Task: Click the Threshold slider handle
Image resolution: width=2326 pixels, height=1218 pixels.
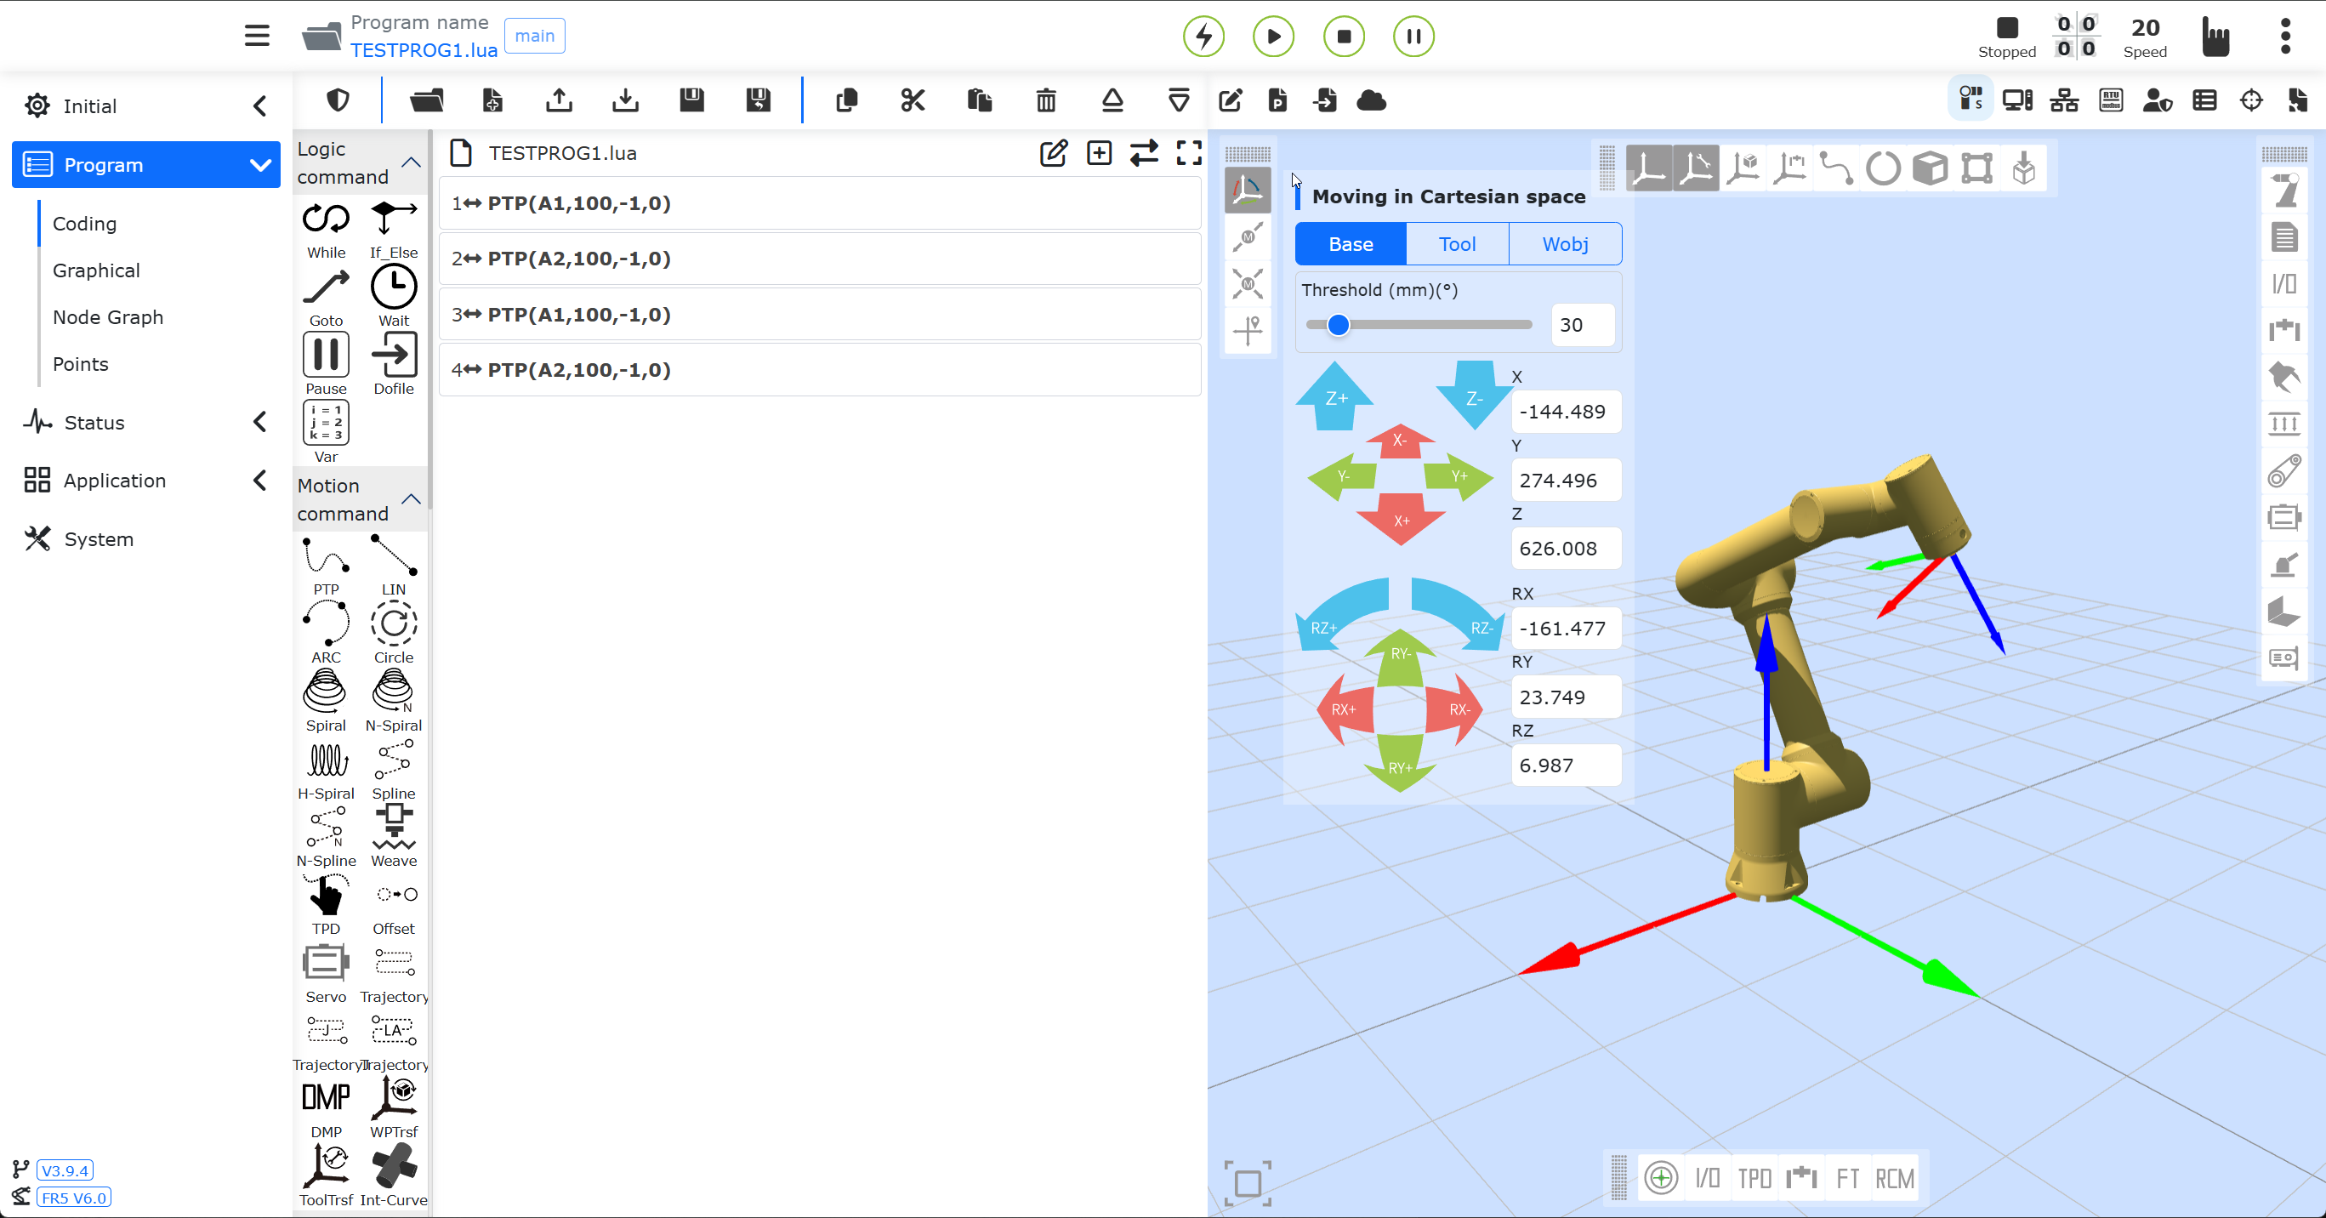Action: (x=1338, y=324)
